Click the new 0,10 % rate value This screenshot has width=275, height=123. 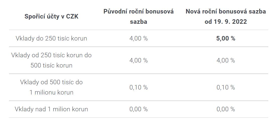point(226,87)
